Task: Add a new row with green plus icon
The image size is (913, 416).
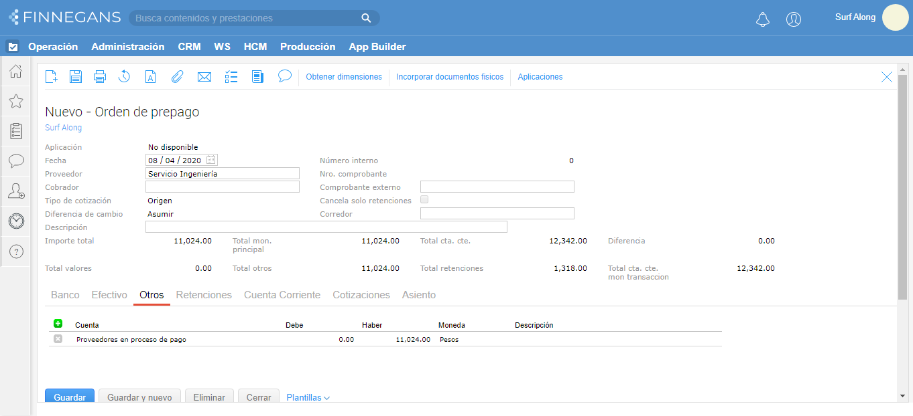Action: tap(58, 324)
